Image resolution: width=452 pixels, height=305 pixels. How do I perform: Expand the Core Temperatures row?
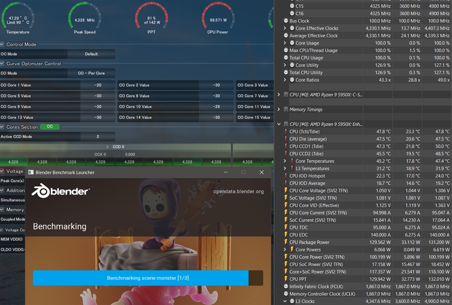[285, 161]
